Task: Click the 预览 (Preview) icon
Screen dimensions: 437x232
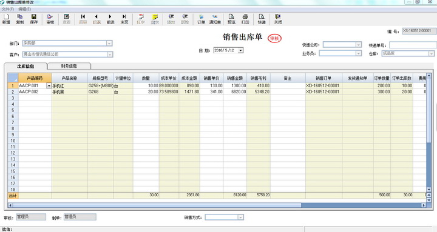Action: coord(231,19)
